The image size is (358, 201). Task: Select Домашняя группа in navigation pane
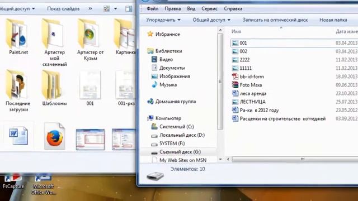pyautogui.click(x=175, y=102)
